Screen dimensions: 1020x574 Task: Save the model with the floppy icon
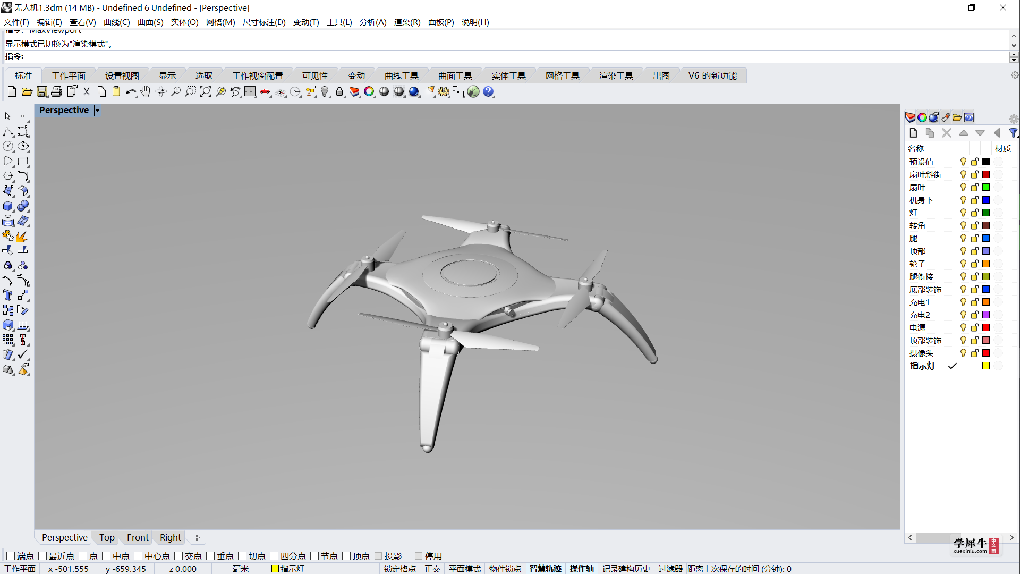click(41, 92)
